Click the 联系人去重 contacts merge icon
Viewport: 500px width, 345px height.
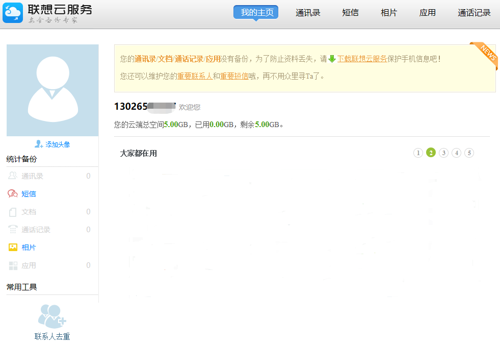coord(52,316)
